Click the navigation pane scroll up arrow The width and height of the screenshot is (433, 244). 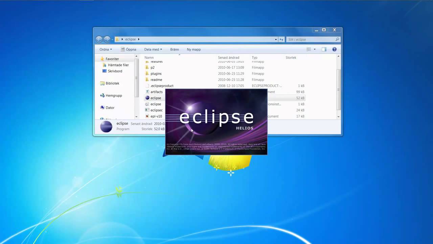click(136, 57)
